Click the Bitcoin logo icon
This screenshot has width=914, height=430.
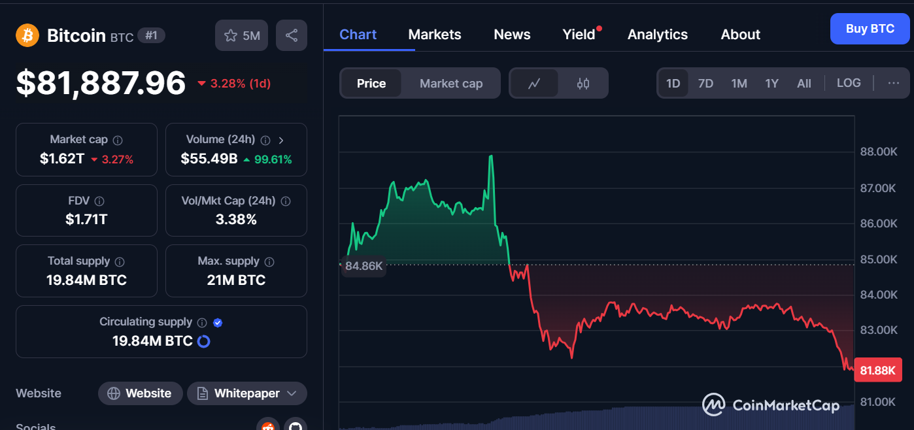tap(27, 35)
